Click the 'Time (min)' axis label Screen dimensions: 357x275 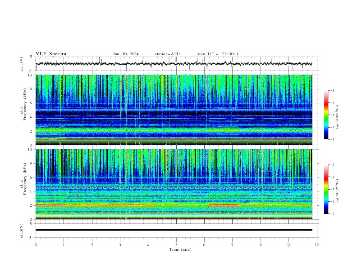tap(180, 249)
